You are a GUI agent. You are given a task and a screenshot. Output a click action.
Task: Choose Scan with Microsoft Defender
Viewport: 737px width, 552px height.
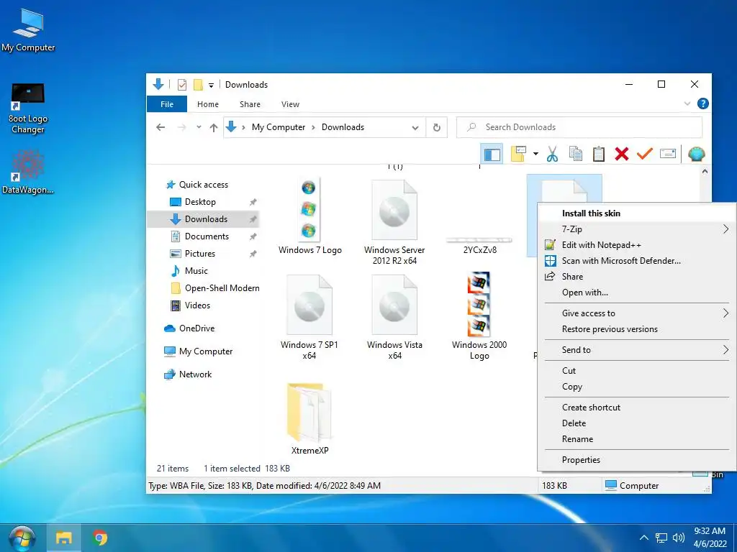pyautogui.click(x=637, y=261)
